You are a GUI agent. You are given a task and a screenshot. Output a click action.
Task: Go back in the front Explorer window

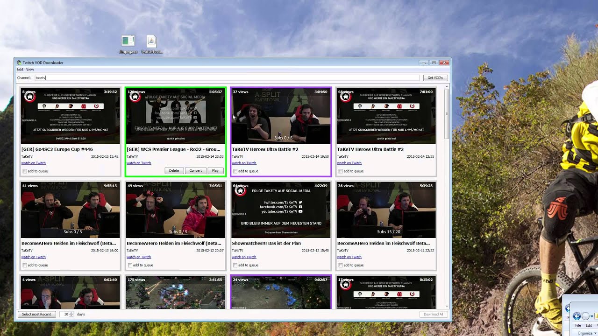(x=577, y=316)
